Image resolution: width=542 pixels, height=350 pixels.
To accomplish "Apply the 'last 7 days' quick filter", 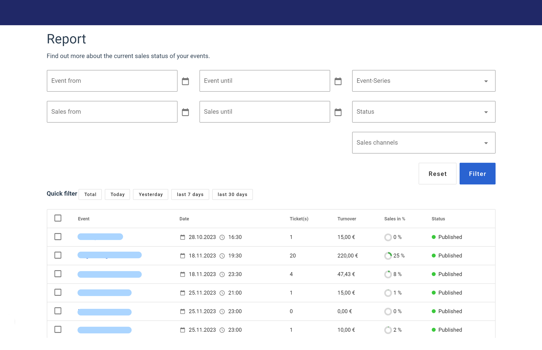I will pos(190,194).
